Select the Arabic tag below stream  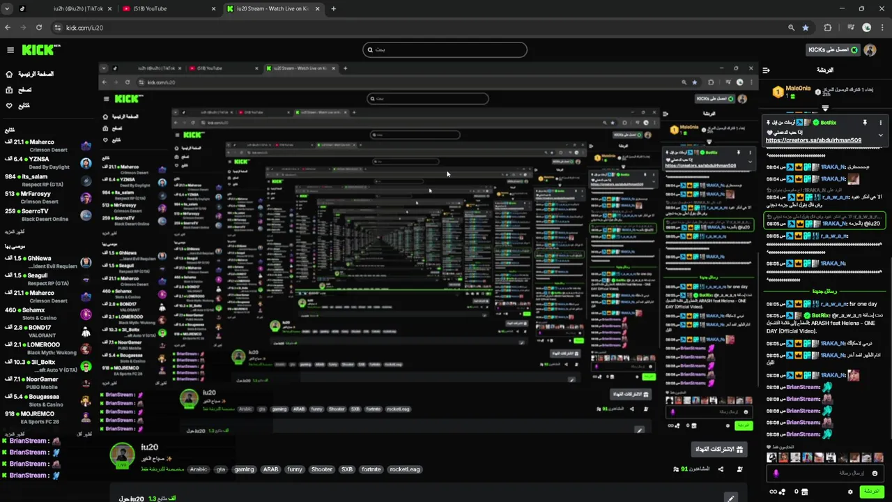(x=199, y=469)
